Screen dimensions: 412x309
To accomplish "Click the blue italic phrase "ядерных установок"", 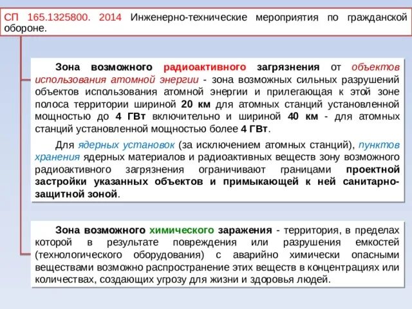I will click(x=126, y=145).
